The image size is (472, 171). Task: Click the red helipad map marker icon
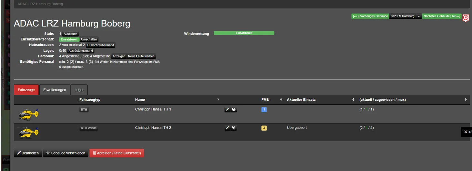[466, 18]
